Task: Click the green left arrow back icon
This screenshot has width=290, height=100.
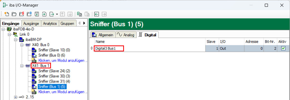Action: click(97, 14)
